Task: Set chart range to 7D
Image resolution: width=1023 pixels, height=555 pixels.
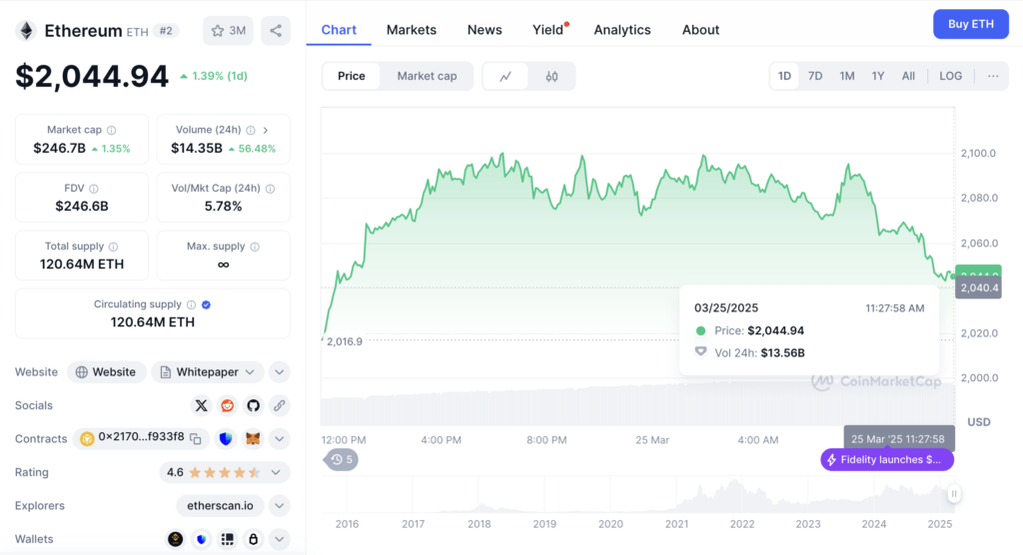Action: pos(815,76)
